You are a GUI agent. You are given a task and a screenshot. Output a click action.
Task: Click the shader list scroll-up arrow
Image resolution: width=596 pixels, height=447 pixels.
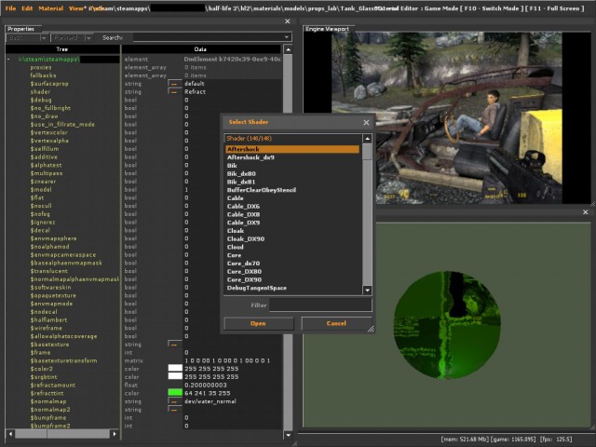coord(367,139)
